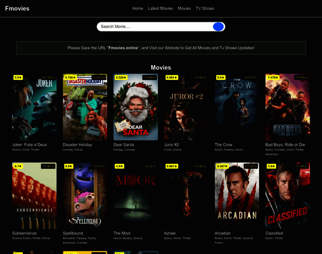Click the 5.5 star rating badge on Joker
The image size is (322, 254).
click(18, 77)
